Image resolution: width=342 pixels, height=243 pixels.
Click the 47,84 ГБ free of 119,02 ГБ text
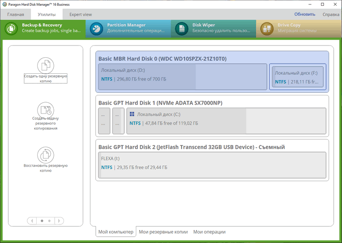[x=171, y=123]
